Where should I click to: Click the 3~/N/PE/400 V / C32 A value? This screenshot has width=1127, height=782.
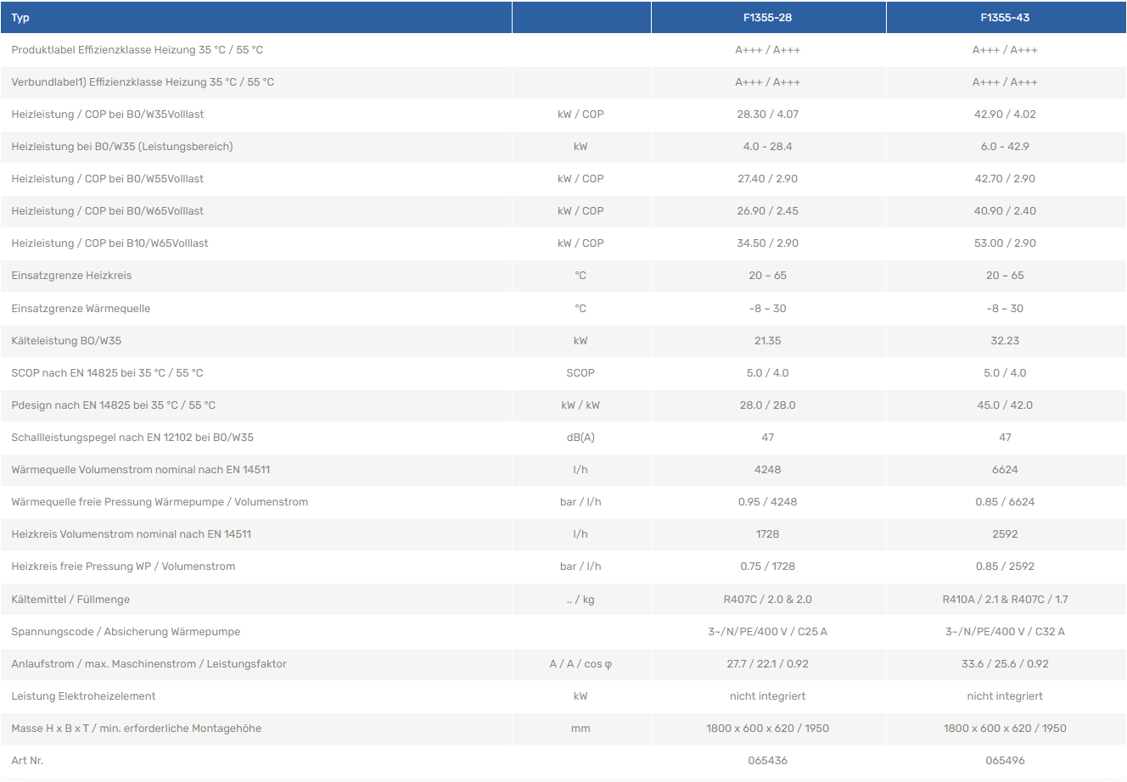coord(1005,632)
